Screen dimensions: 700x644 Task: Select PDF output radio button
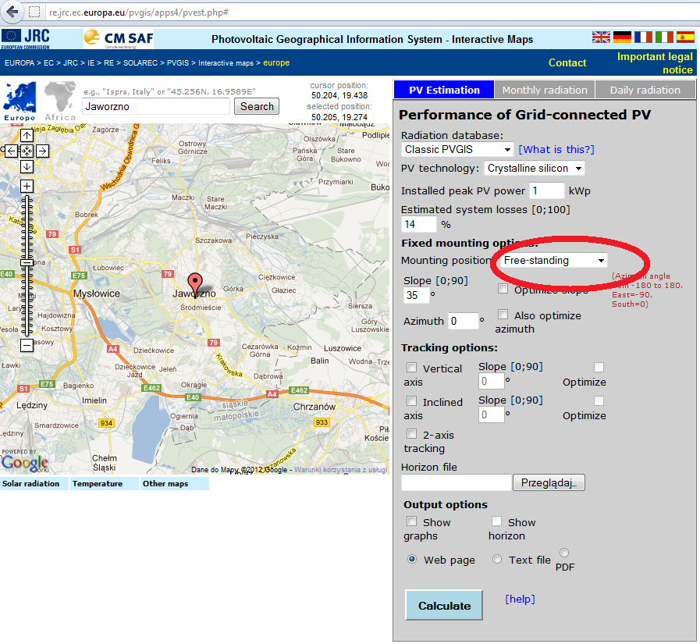point(564,553)
